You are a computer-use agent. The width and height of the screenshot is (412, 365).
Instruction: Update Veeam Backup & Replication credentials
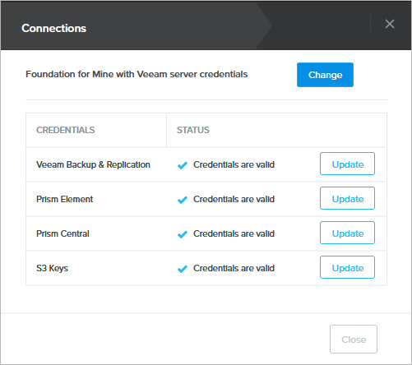tap(347, 164)
